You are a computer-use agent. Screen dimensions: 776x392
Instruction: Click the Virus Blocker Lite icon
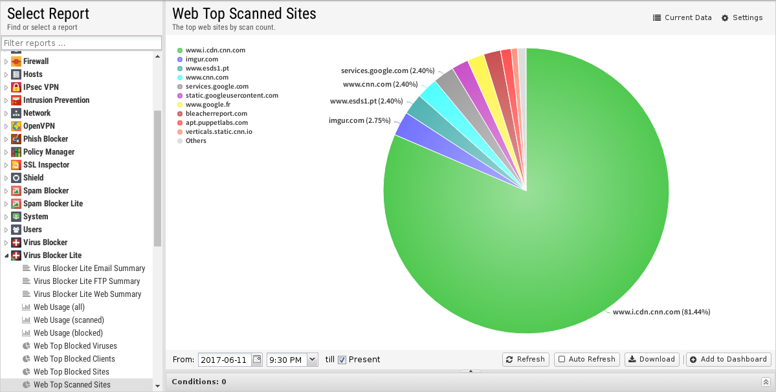pos(16,255)
